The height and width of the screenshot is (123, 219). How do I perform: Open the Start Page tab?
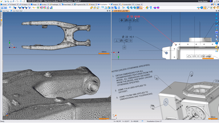tap(6, 11)
